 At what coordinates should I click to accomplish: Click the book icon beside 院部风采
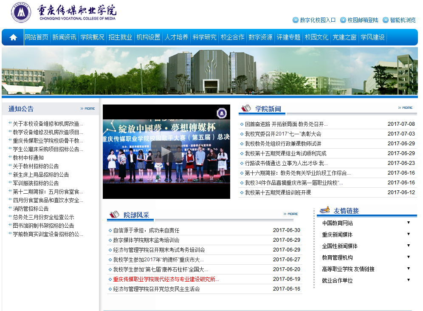115,214
